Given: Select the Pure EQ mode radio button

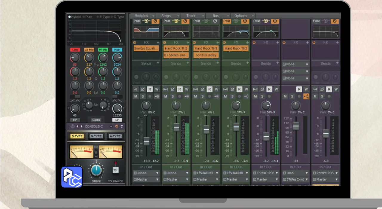Looking at the screenshot, I should 84,17.
